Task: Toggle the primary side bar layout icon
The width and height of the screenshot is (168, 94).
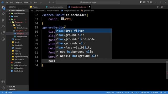Action: point(141,2)
